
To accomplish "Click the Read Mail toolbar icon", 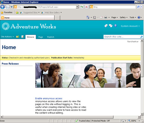I will (101, 17).
